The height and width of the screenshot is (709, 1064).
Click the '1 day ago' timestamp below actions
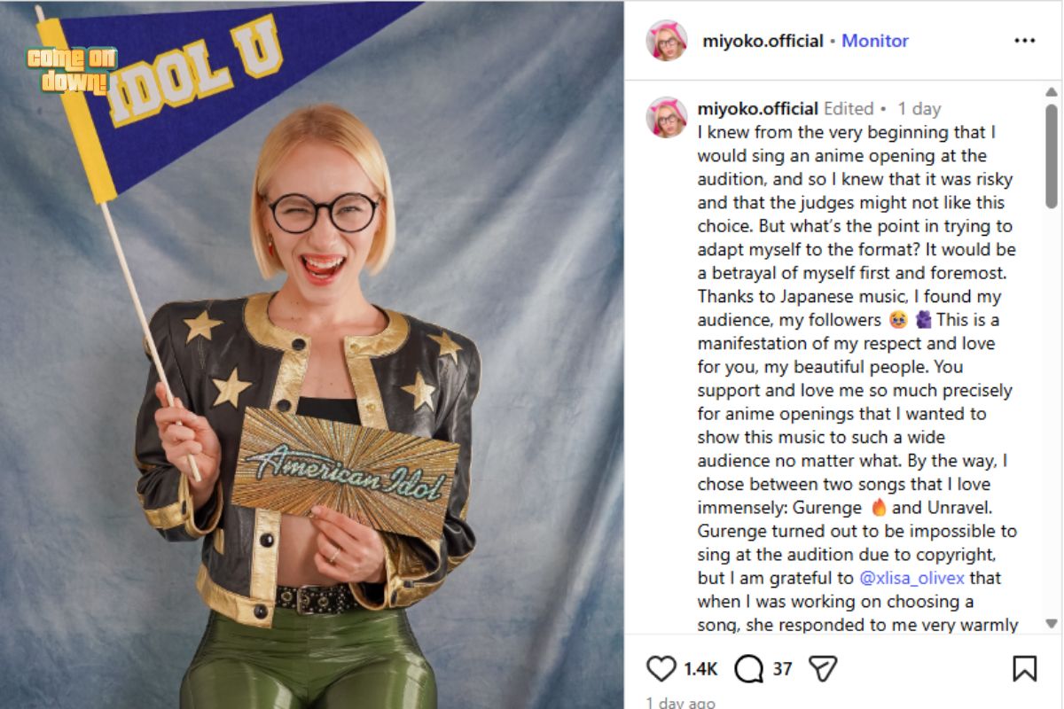[681, 703]
